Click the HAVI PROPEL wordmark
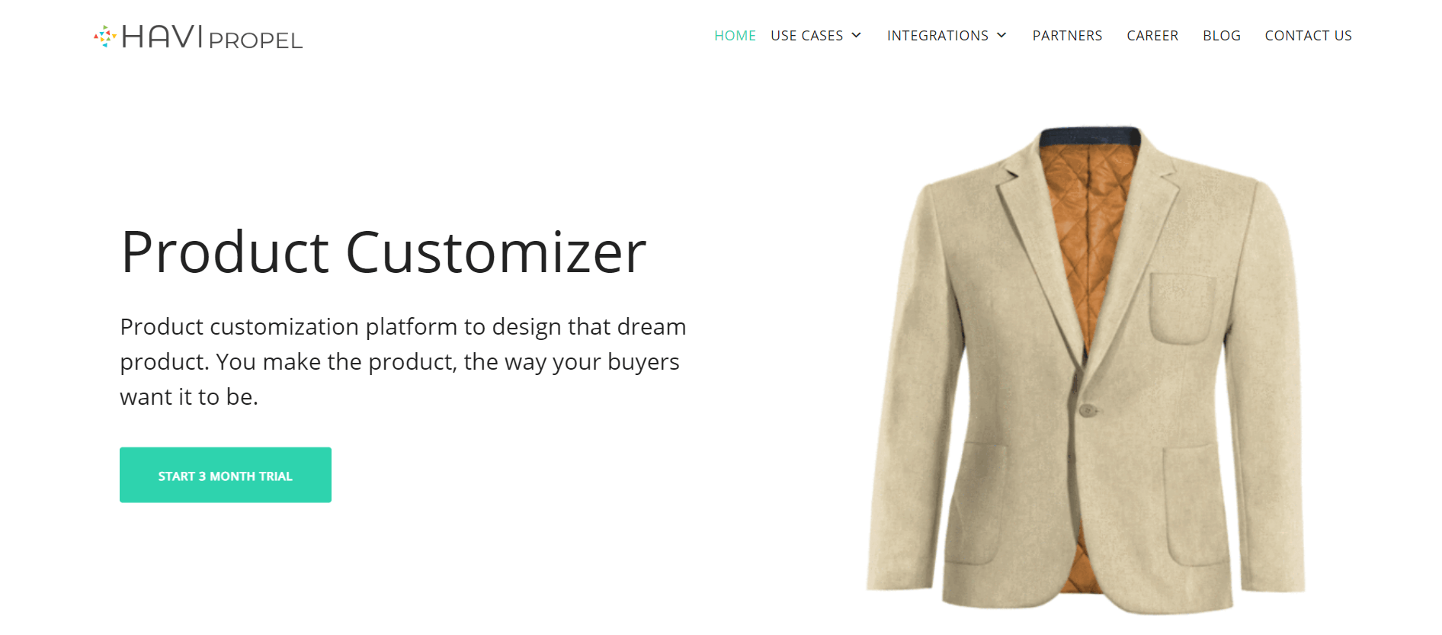The width and height of the screenshot is (1442, 635). 213,37
